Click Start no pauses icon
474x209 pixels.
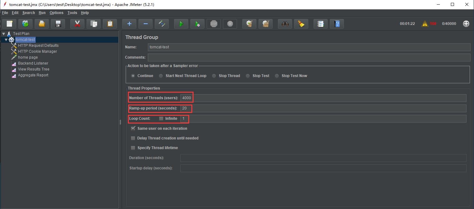click(198, 24)
